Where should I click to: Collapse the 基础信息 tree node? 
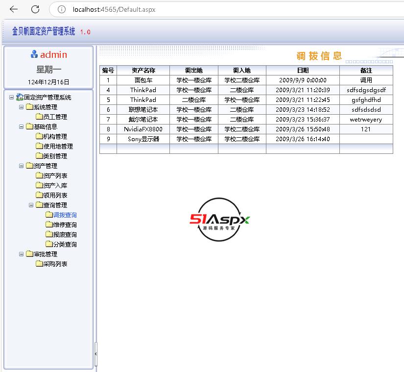pyautogui.click(x=22, y=127)
